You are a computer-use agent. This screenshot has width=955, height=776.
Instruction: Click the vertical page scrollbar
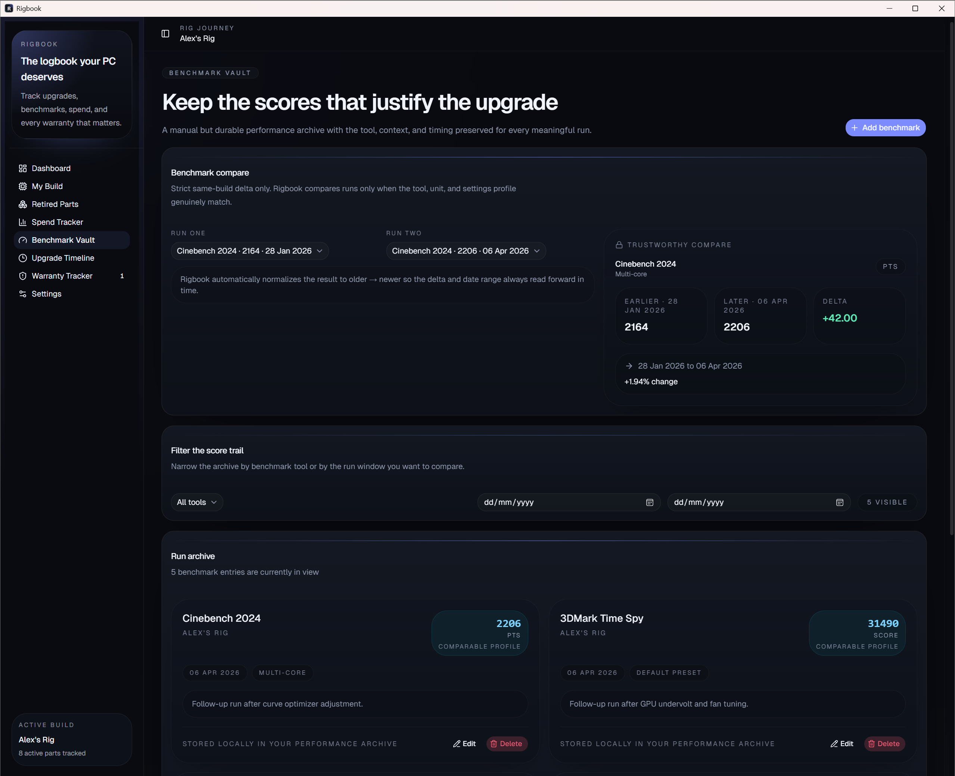[951, 277]
